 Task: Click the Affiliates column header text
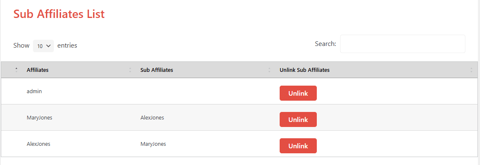pyautogui.click(x=37, y=70)
